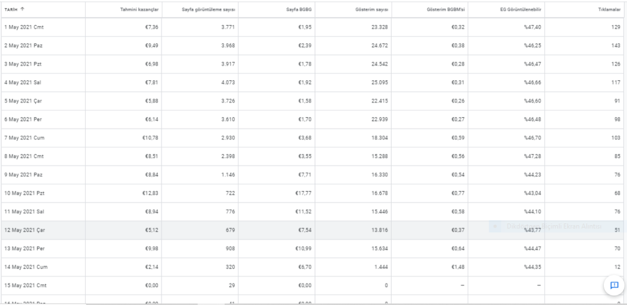The height and width of the screenshot is (305, 627).
Task: Click the €12,83 earnings cell
Action: click(x=151, y=193)
